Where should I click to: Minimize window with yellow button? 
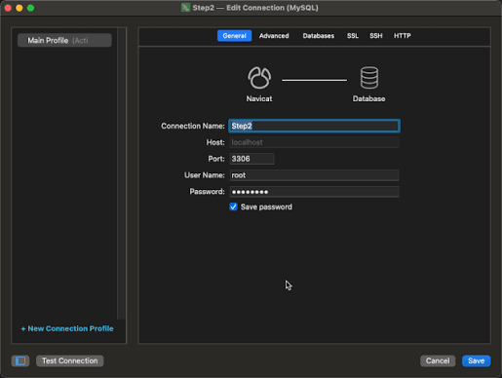click(19, 8)
